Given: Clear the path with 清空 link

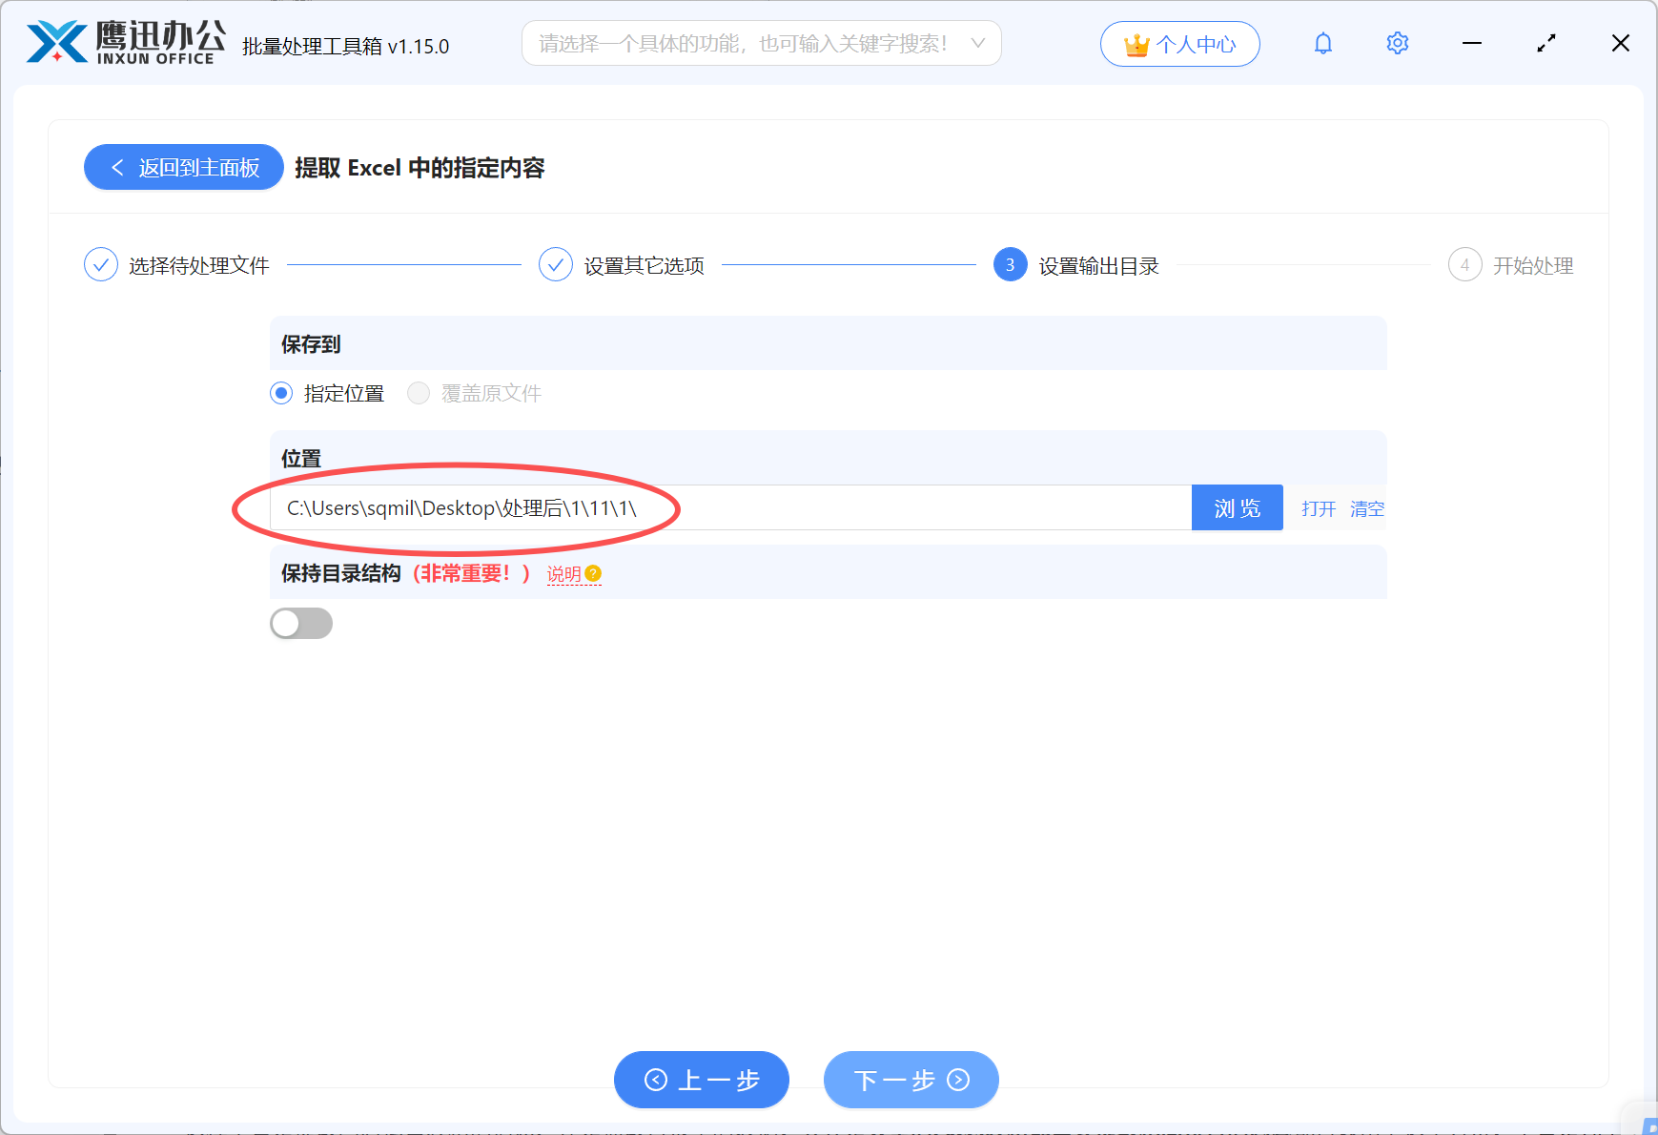Looking at the screenshot, I should [x=1366, y=508].
